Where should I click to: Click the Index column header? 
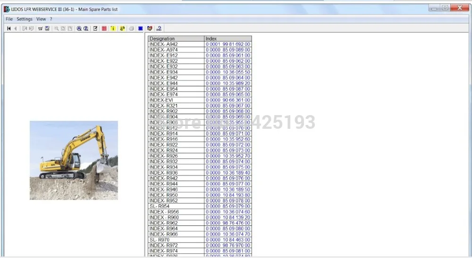228,39
